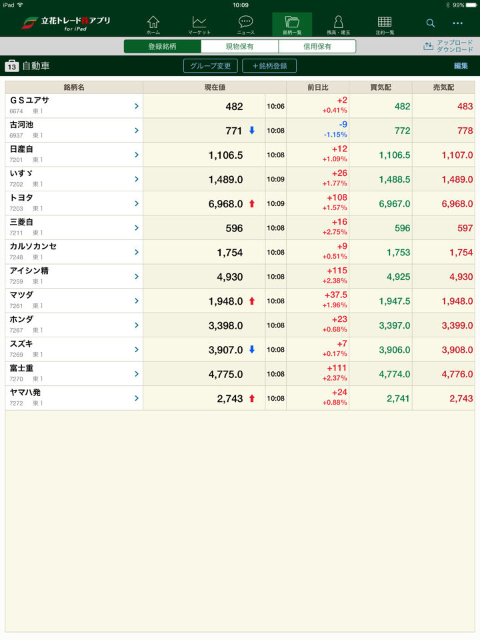The height and width of the screenshot is (640, 480).
Task: Open the three-dot more menu
Action: coord(457,23)
